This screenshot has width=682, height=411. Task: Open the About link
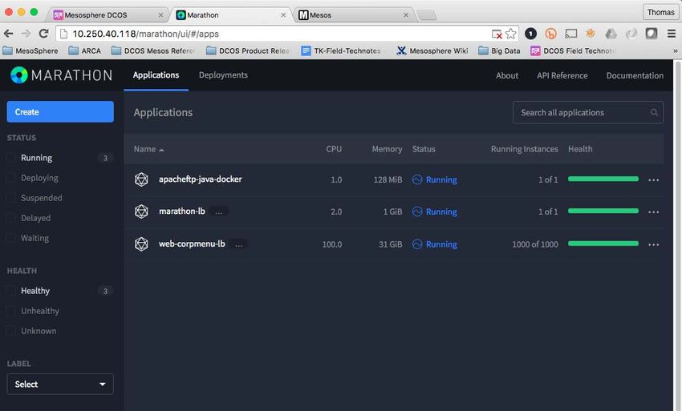pyautogui.click(x=507, y=75)
